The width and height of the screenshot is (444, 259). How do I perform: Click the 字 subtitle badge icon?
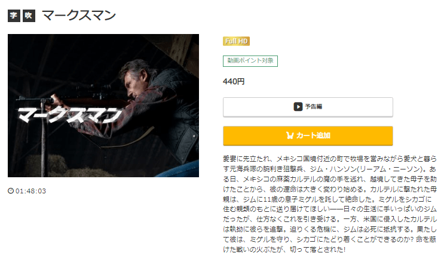point(14,16)
